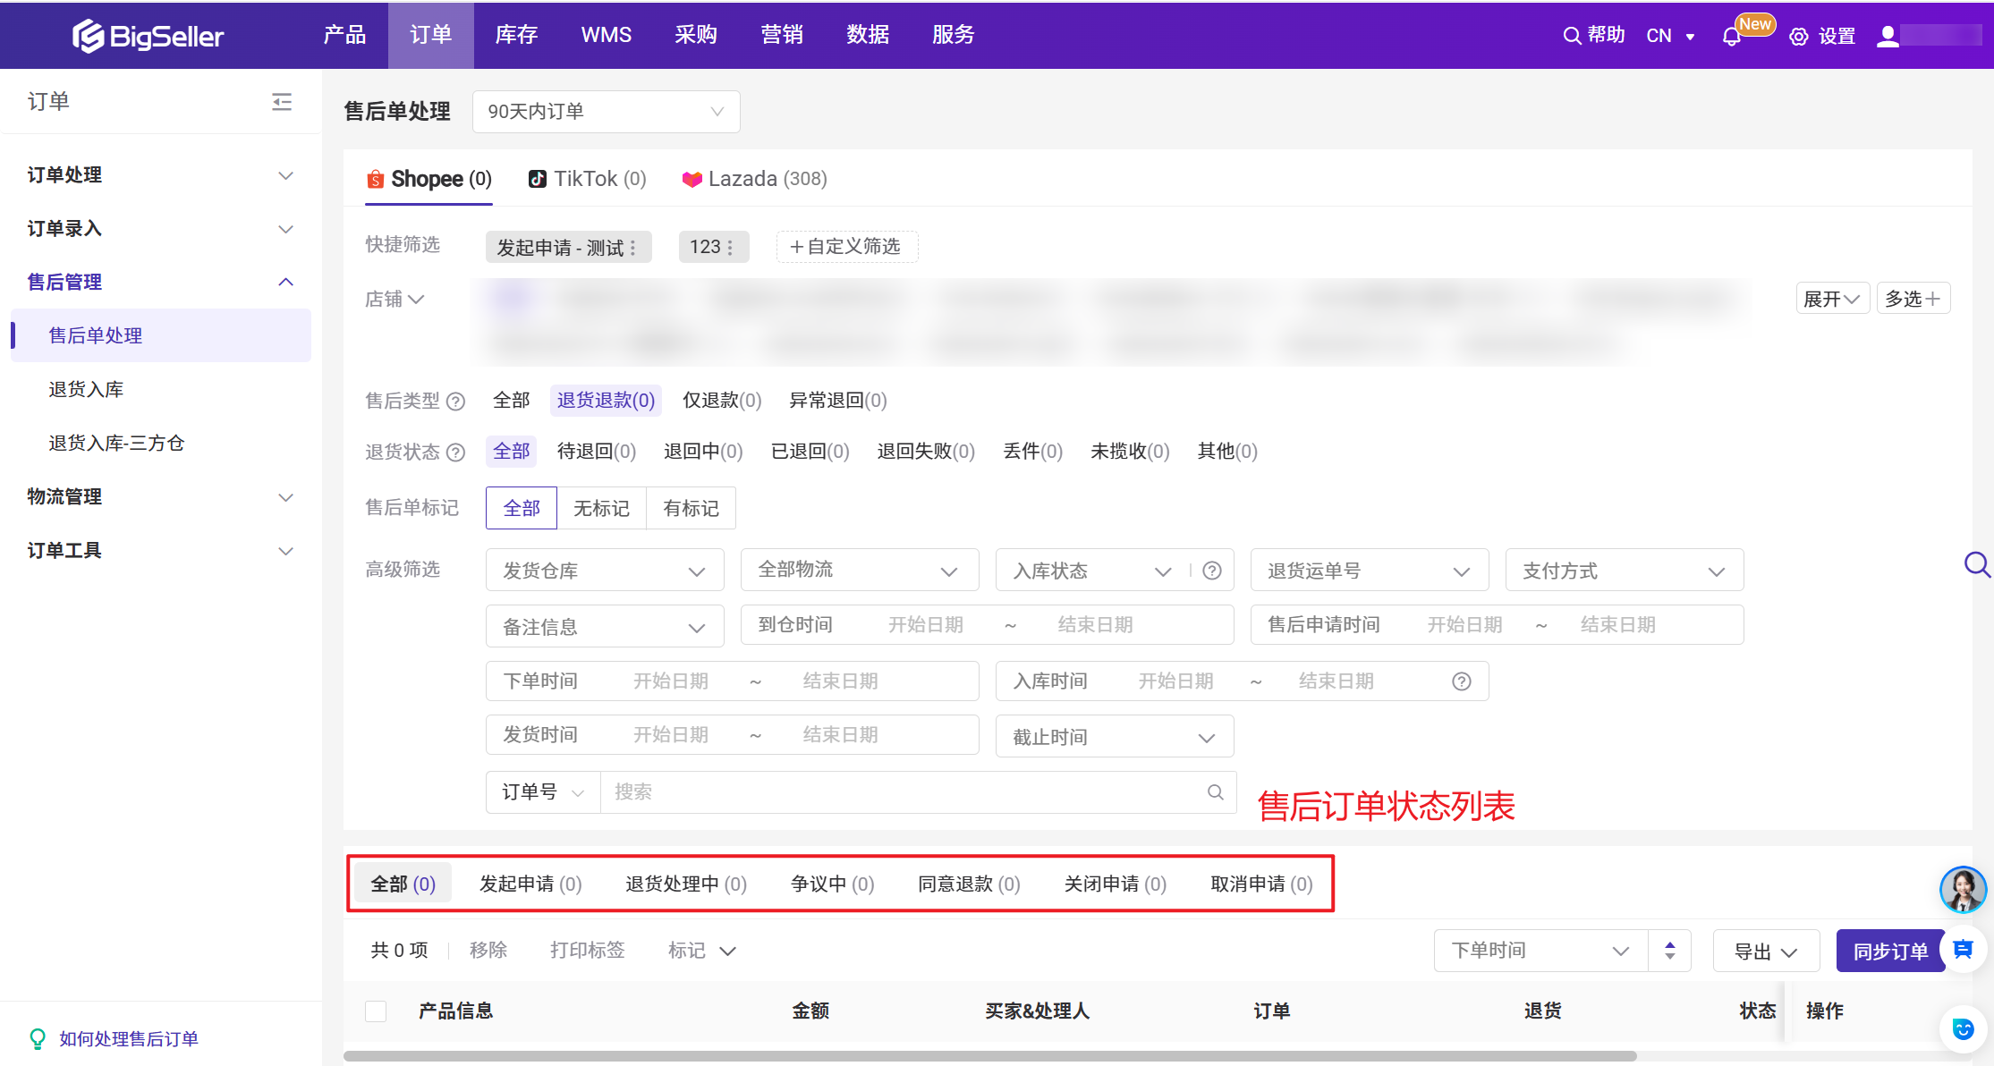Select the table header select-all checkbox
The width and height of the screenshot is (1994, 1066).
point(376,1011)
